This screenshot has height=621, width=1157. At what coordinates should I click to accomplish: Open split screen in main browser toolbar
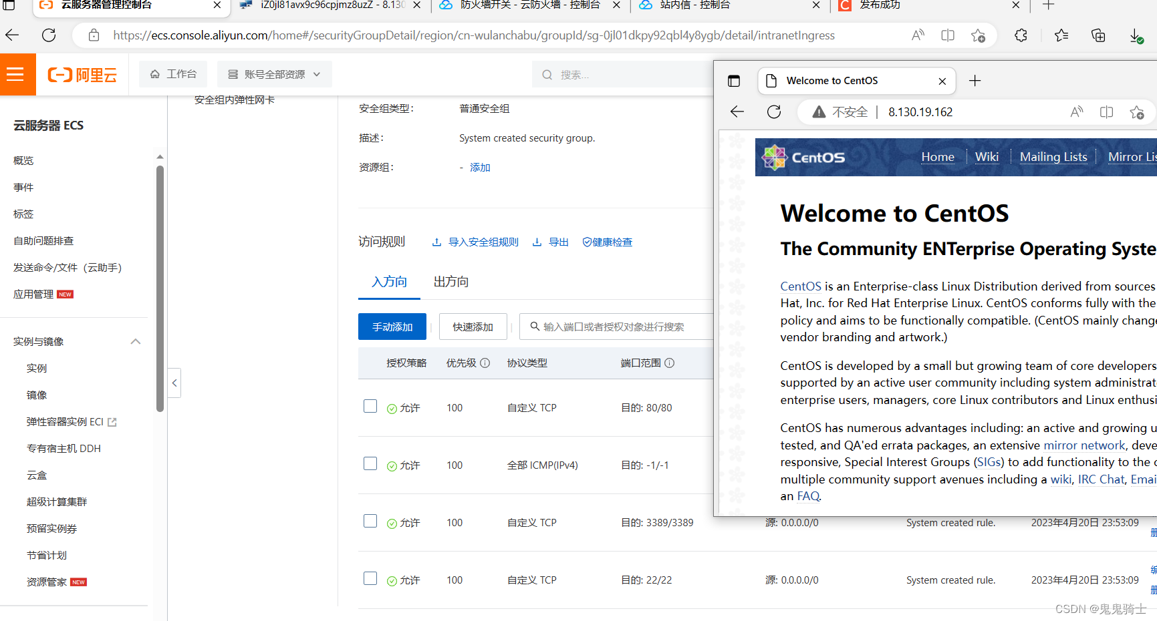tap(948, 35)
